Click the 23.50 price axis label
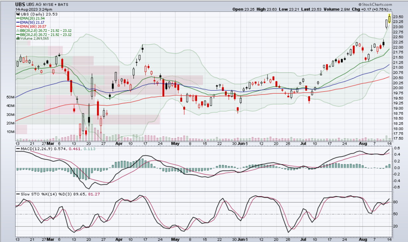Viewport: 408px width, 242px height. click(398, 16)
